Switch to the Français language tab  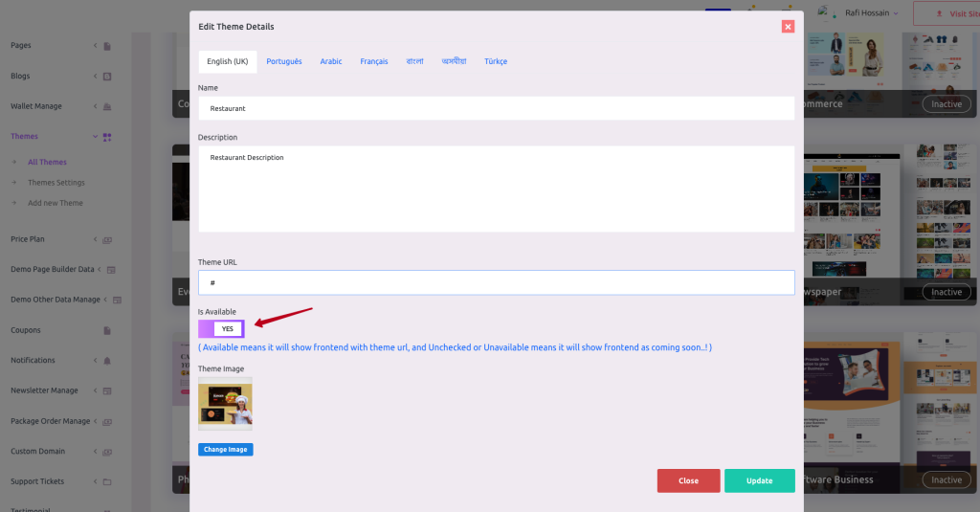click(374, 61)
